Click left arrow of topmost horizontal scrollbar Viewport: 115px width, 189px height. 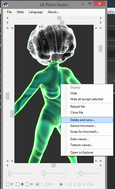point(7,18)
